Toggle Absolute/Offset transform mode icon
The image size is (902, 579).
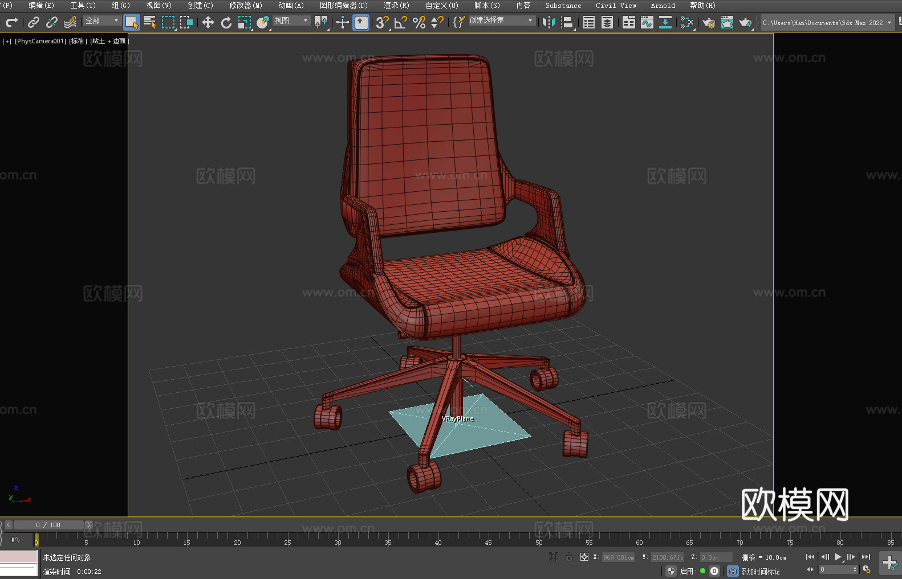click(584, 557)
